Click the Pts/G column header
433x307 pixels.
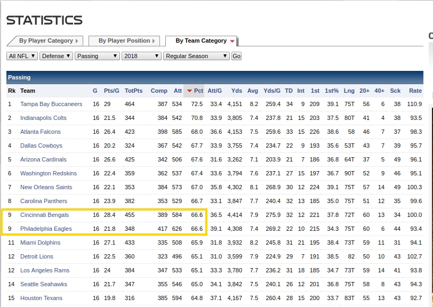pyautogui.click(x=111, y=91)
